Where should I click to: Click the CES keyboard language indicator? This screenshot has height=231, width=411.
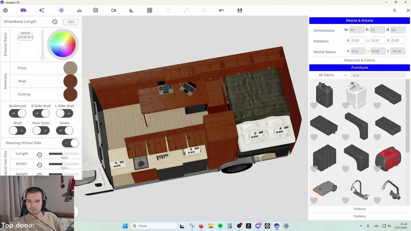click(376, 226)
